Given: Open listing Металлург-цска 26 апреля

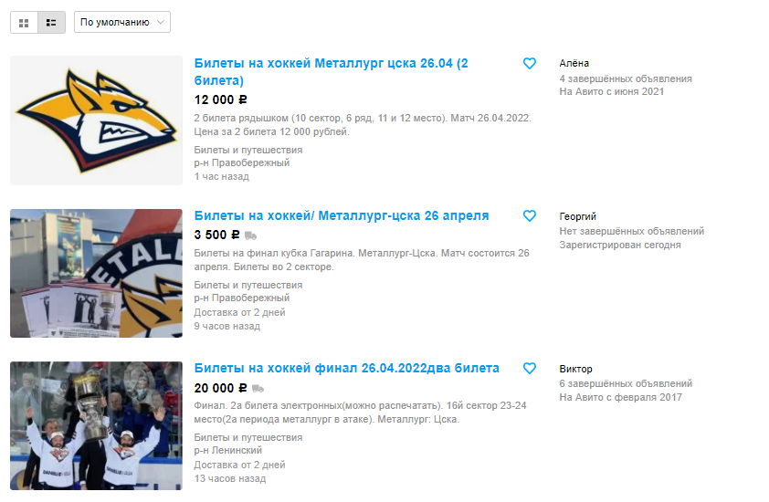Looking at the screenshot, I should tap(342, 215).
